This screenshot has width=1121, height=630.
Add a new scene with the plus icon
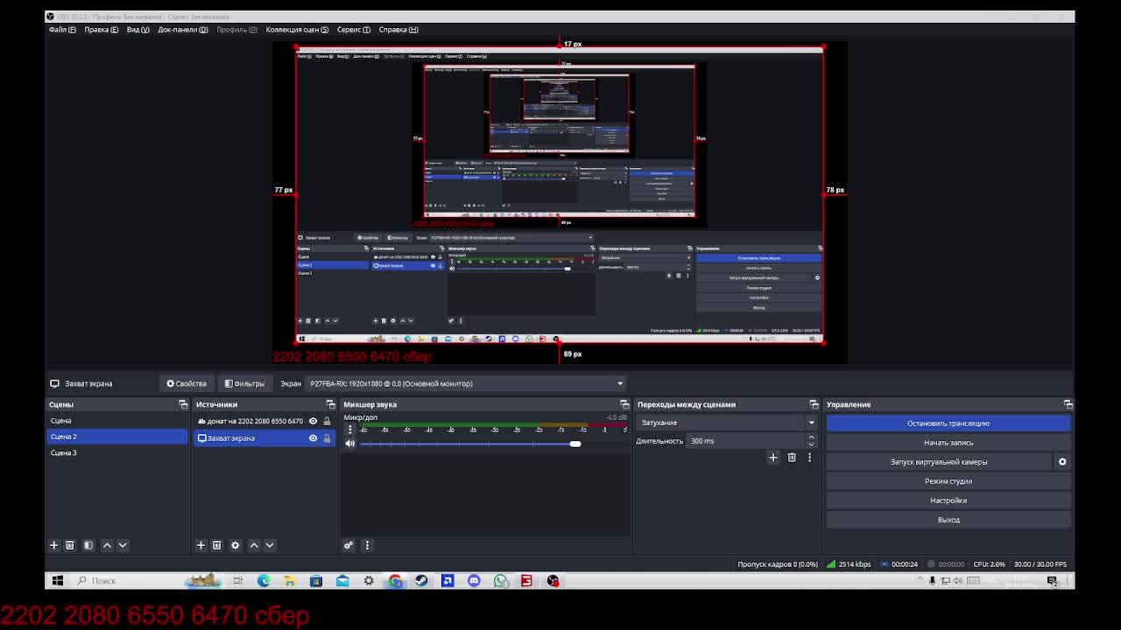click(53, 545)
